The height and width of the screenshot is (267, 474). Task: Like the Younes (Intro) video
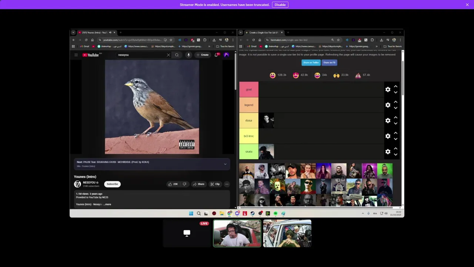(x=173, y=184)
